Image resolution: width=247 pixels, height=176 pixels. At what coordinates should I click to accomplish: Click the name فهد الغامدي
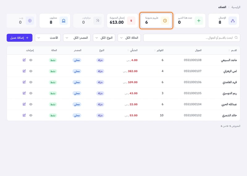[x=230, y=82]
